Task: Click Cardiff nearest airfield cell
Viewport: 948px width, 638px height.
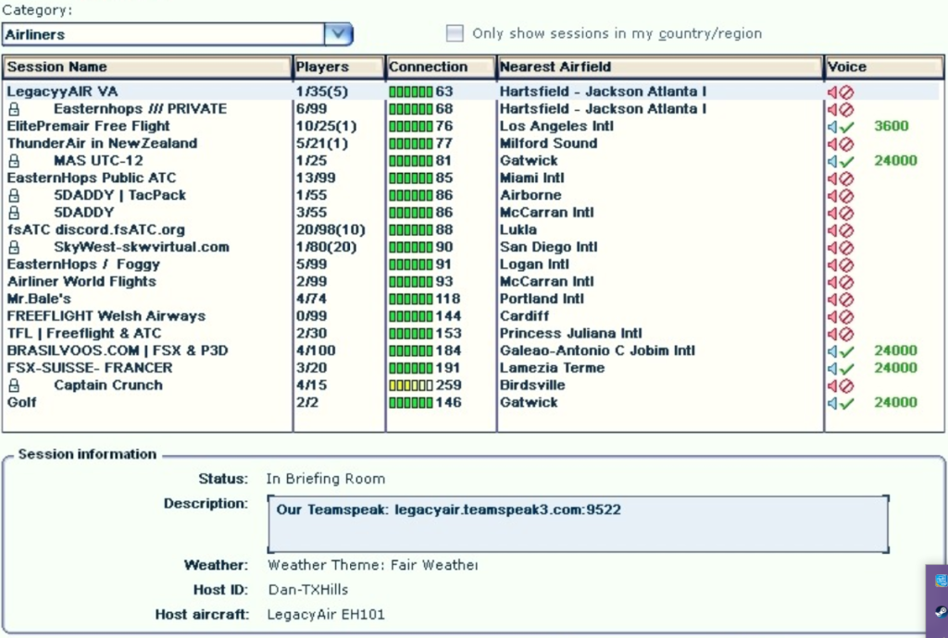Action: click(x=524, y=316)
